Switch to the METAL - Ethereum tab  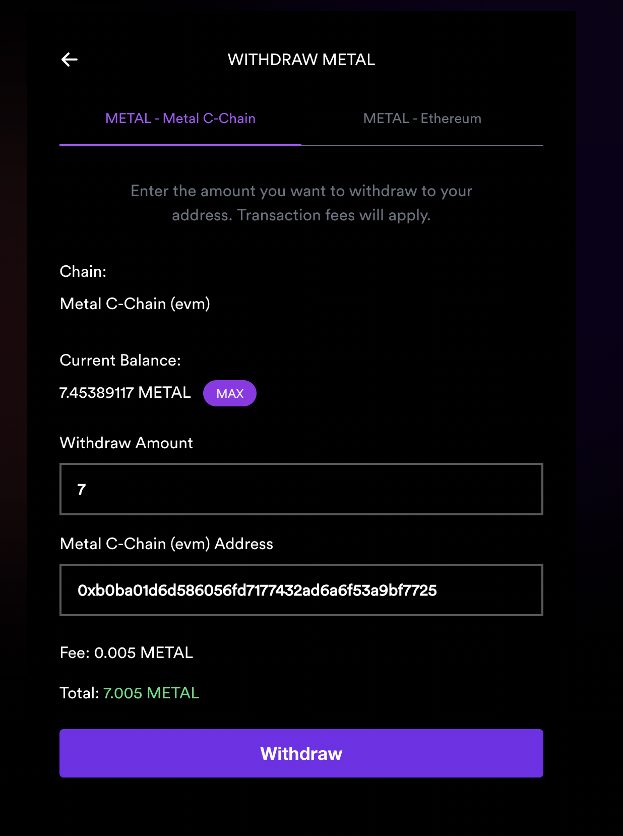[x=422, y=118]
